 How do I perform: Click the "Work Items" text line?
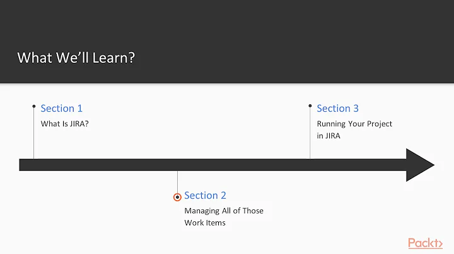pos(205,223)
